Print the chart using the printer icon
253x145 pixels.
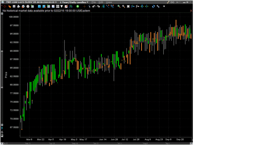[19, 6]
